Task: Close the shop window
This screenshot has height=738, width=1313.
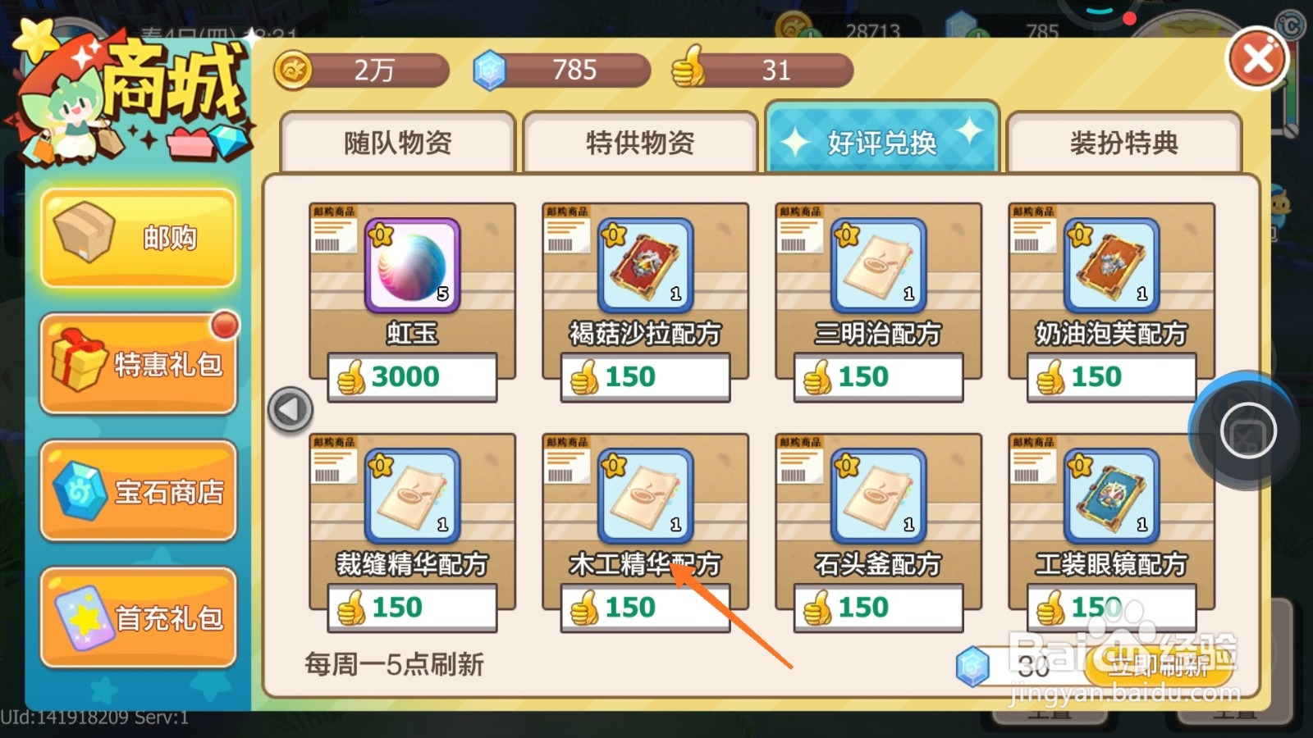Action: point(1257,59)
